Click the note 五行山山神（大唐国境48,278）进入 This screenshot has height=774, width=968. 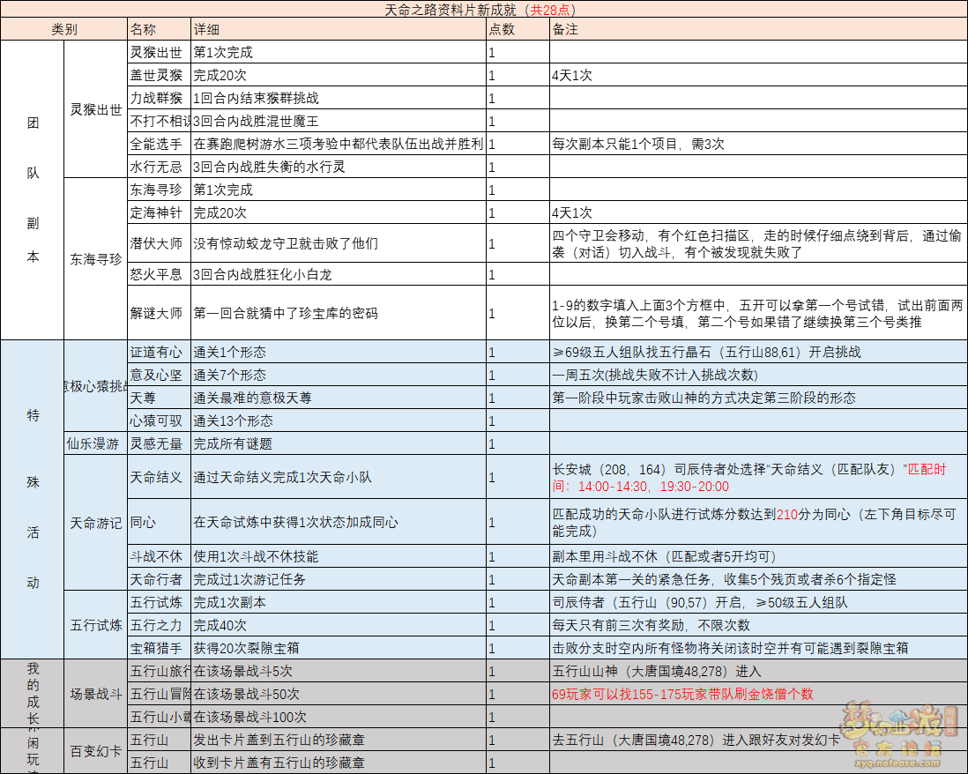tap(759, 671)
